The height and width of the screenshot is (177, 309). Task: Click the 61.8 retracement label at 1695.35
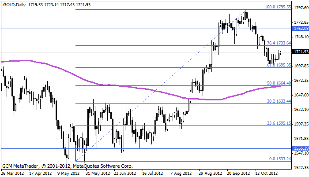[x=279, y=65]
